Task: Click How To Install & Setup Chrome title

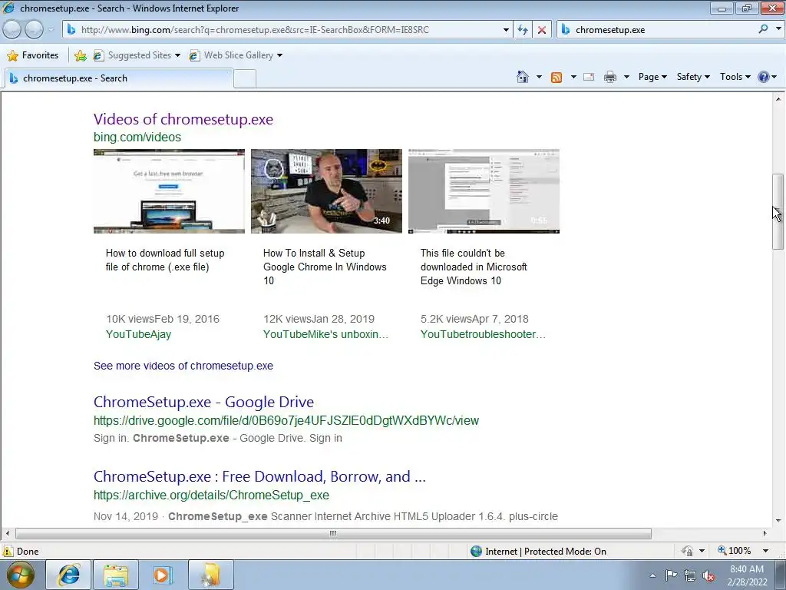Action: pos(325,267)
